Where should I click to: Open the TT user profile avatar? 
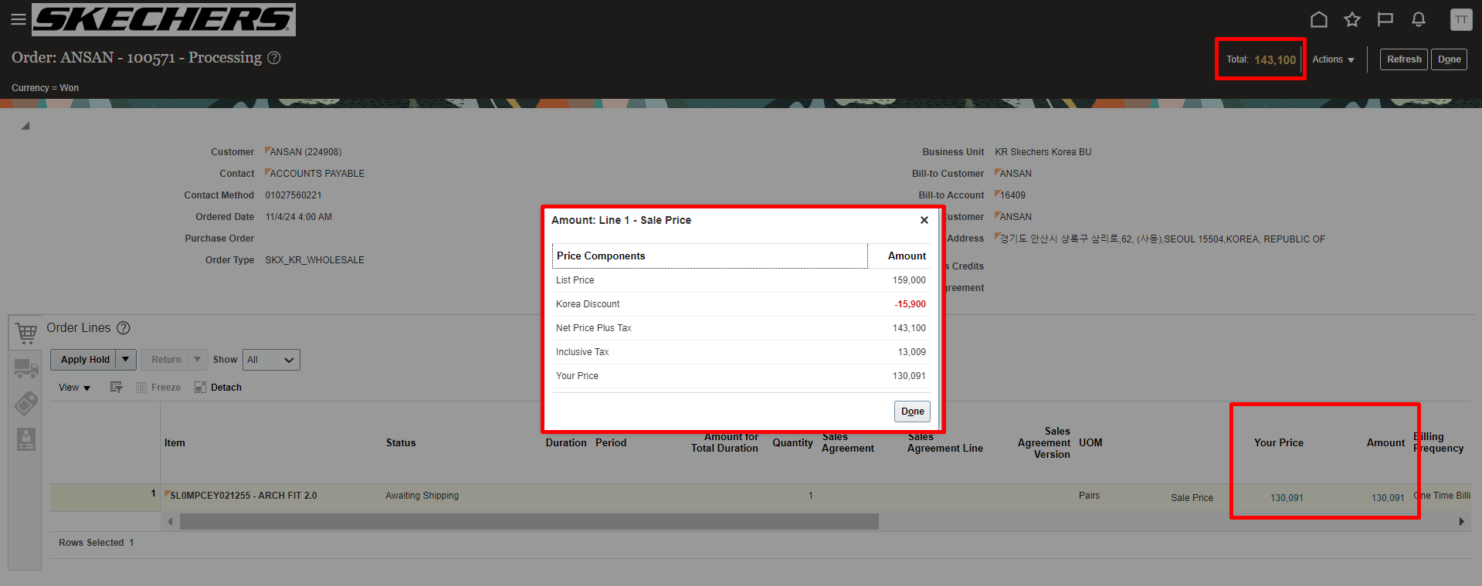click(1461, 19)
